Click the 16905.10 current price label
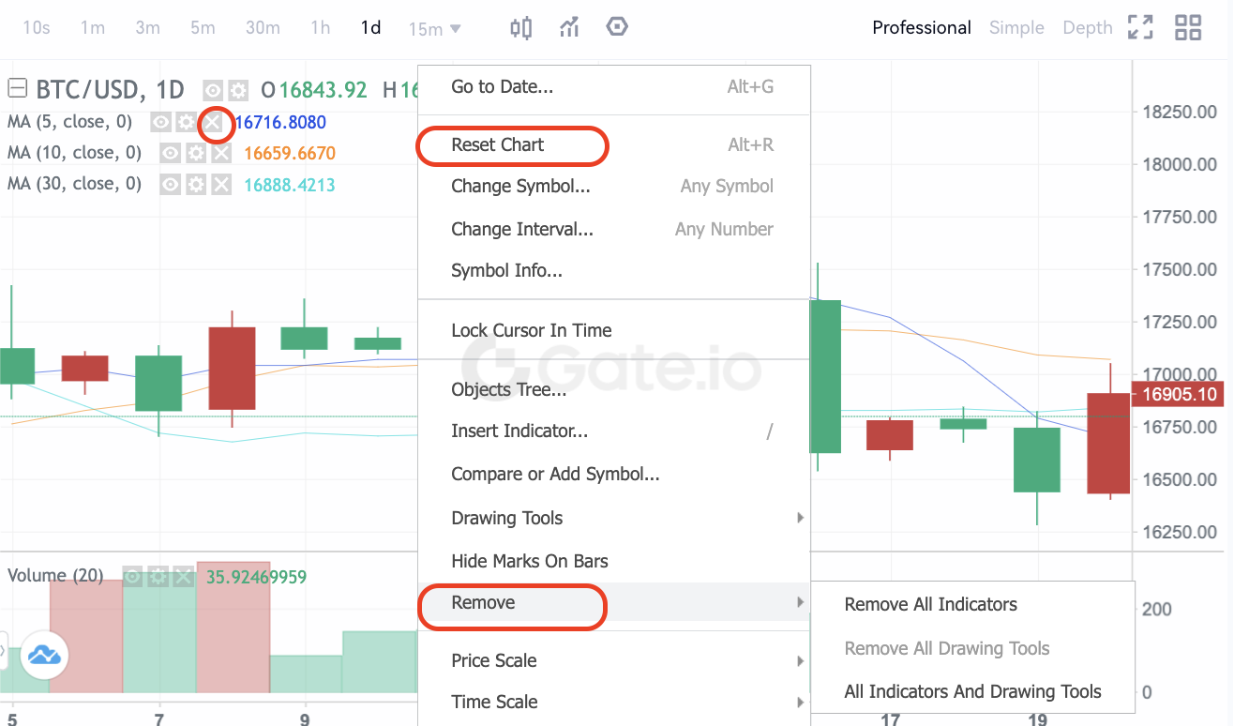1234x726 pixels. (1179, 395)
